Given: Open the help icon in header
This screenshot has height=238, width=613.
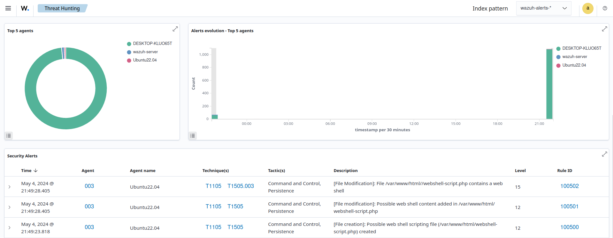Looking at the screenshot, I should tap(605, 8).
